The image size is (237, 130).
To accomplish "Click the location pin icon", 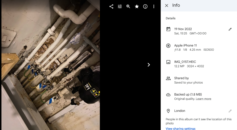I will [x=168, y=111].
